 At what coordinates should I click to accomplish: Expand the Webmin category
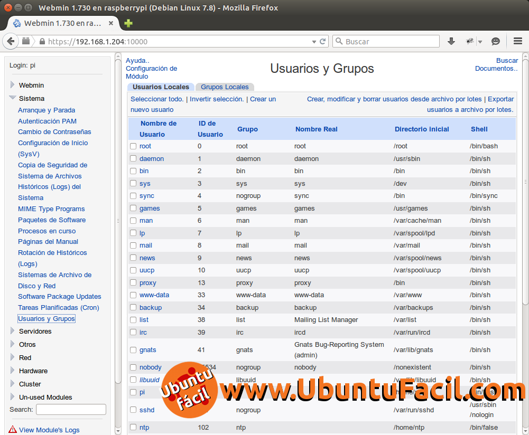pyautogui.click(x=13, y=85)
